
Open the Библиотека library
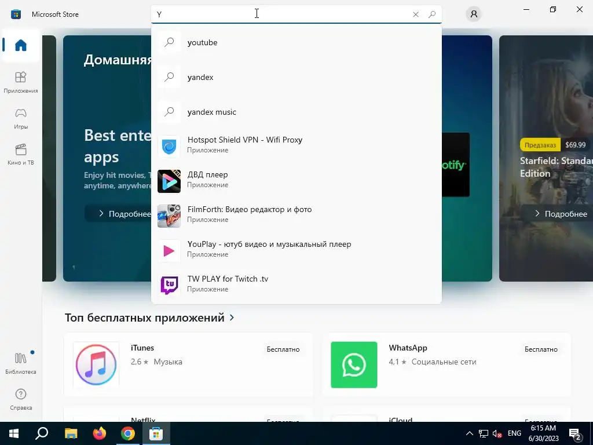[21, 363]
